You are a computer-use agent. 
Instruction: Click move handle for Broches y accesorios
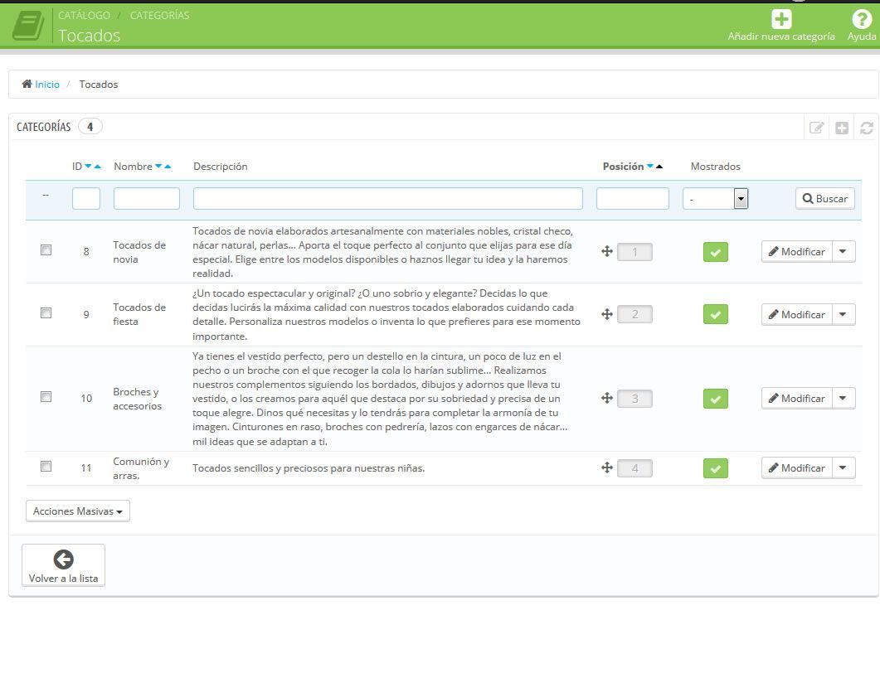click(x=606, y=398)
